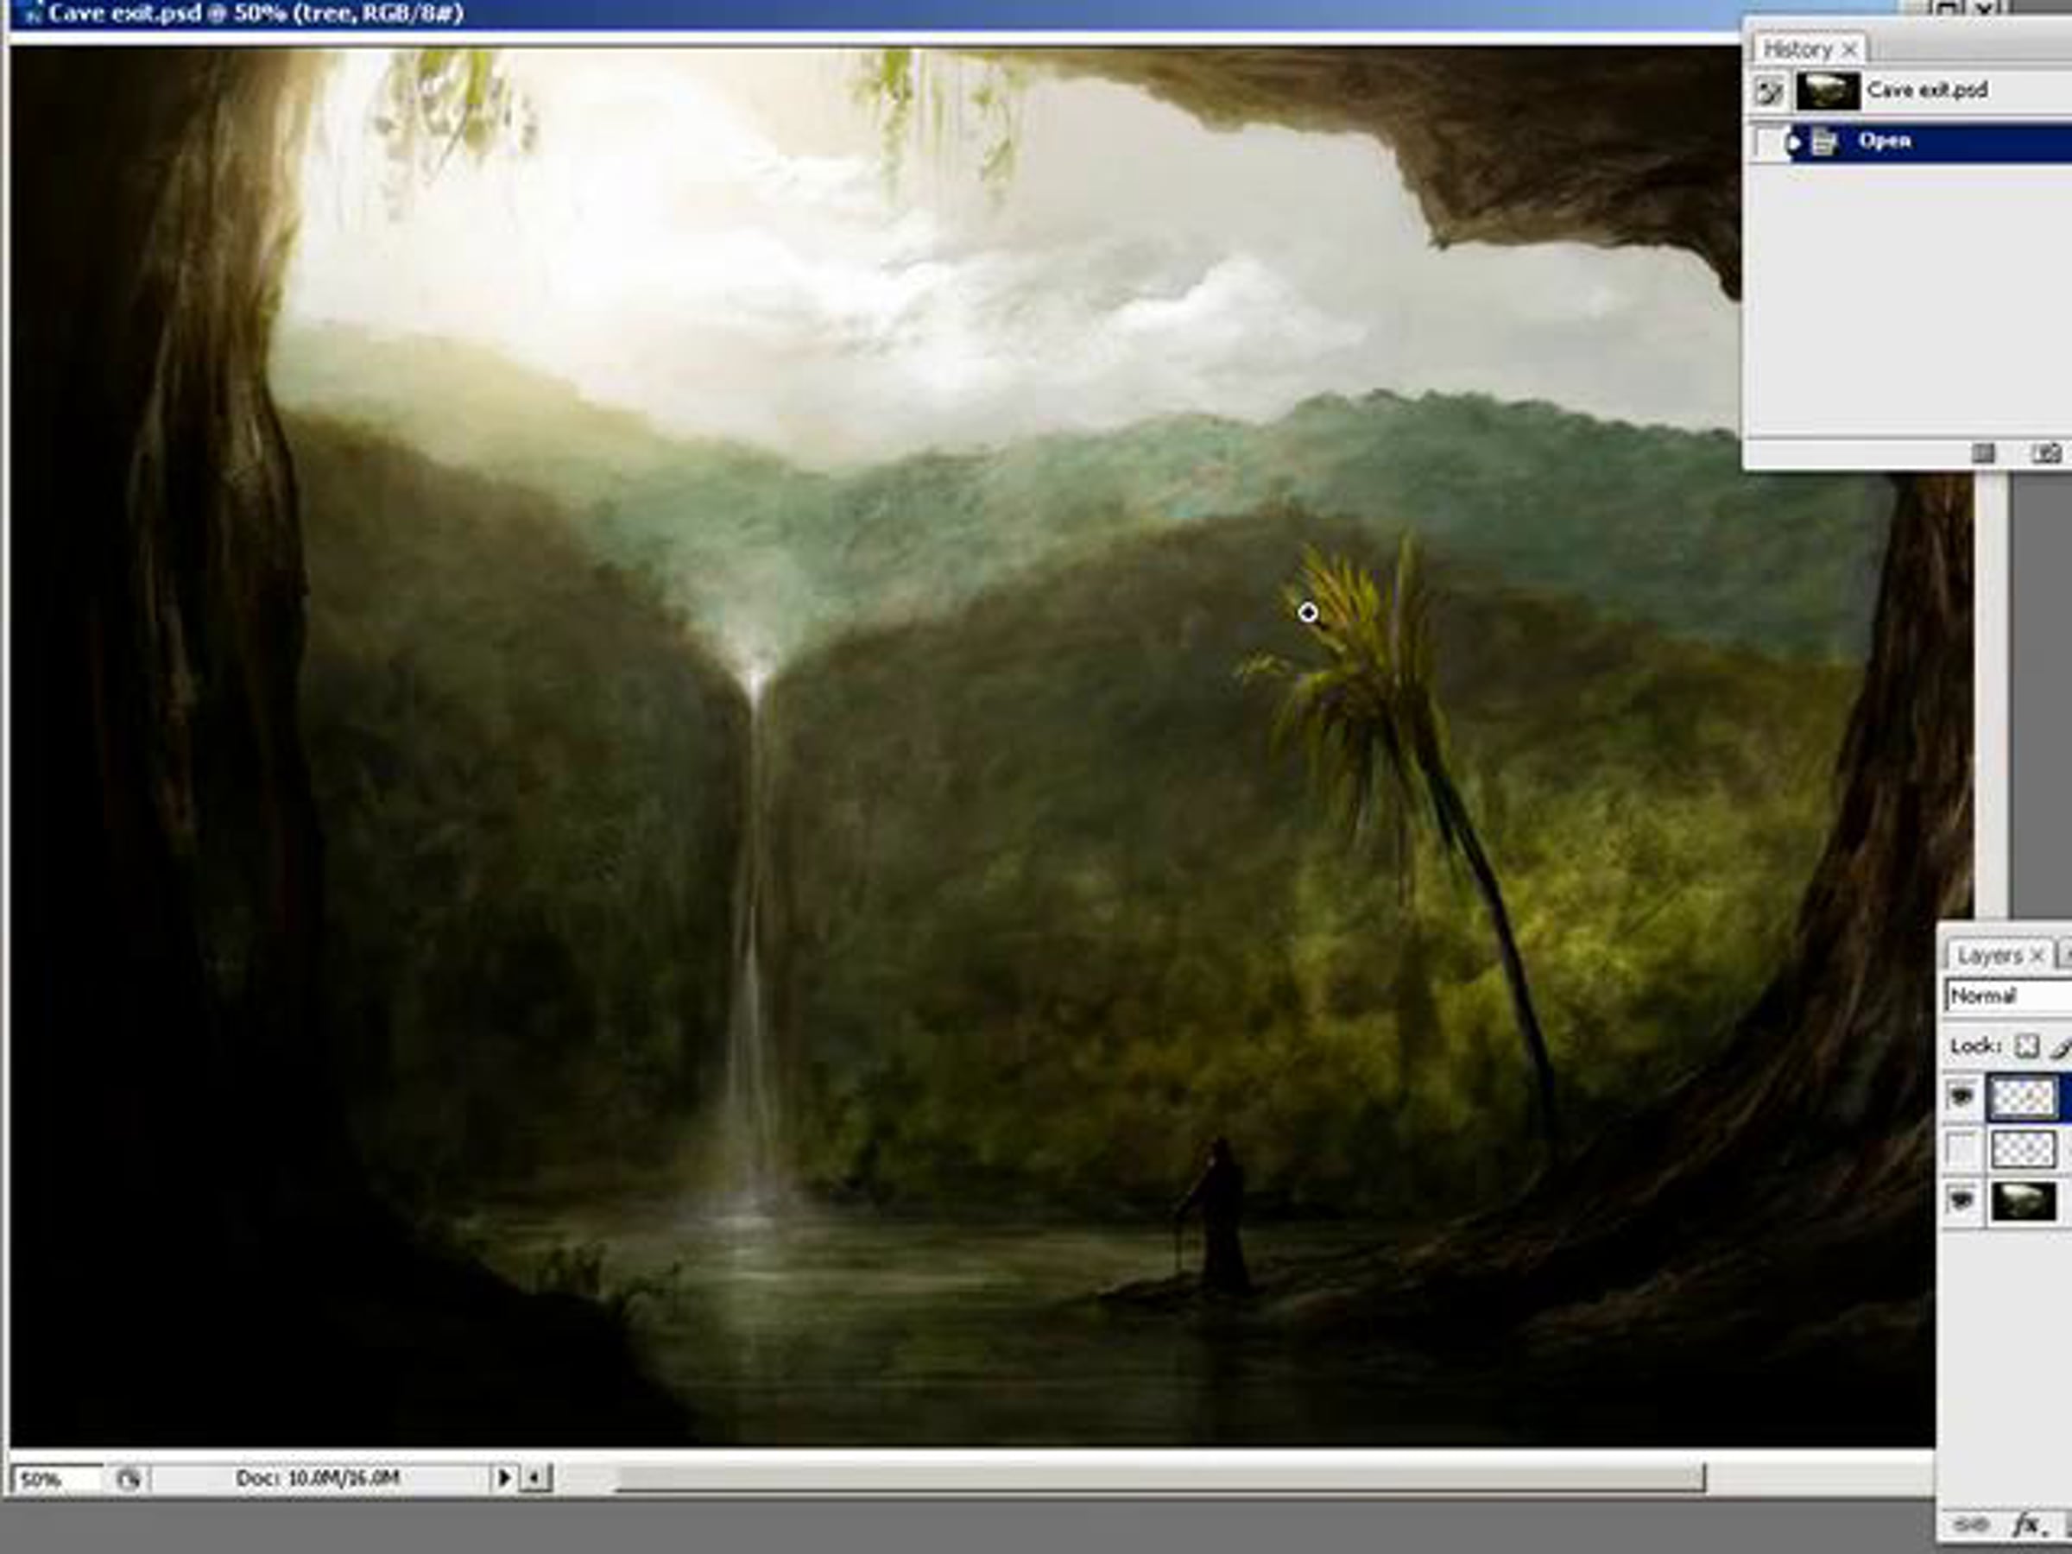Hide the top selected layer via eye icon

click(x=1961, y=1097)
